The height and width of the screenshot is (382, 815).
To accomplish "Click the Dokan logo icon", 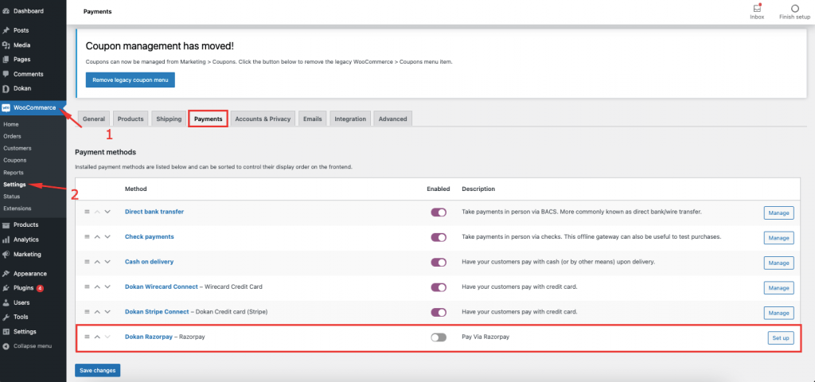I will click(x=6, y=89).
